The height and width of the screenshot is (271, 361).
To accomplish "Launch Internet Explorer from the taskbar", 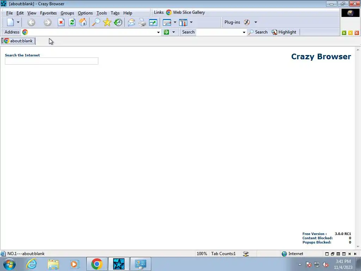I will 31,264.
